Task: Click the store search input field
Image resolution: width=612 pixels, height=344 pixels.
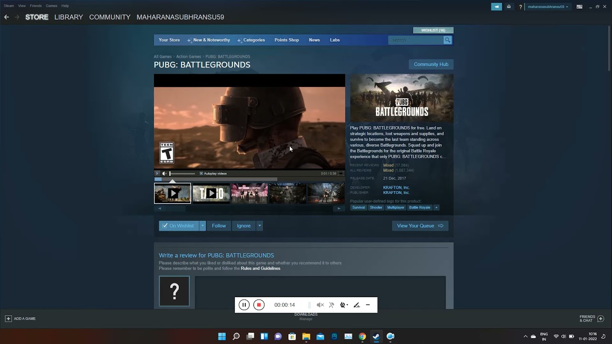Action: pos(416,40)
